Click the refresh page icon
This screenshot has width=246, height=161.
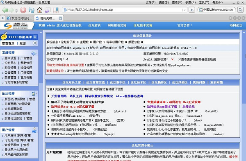point(32,10)
